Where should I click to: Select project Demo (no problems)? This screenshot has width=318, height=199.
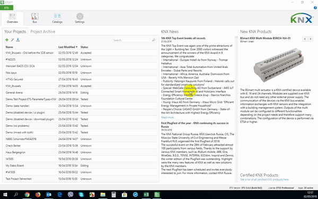81,126
